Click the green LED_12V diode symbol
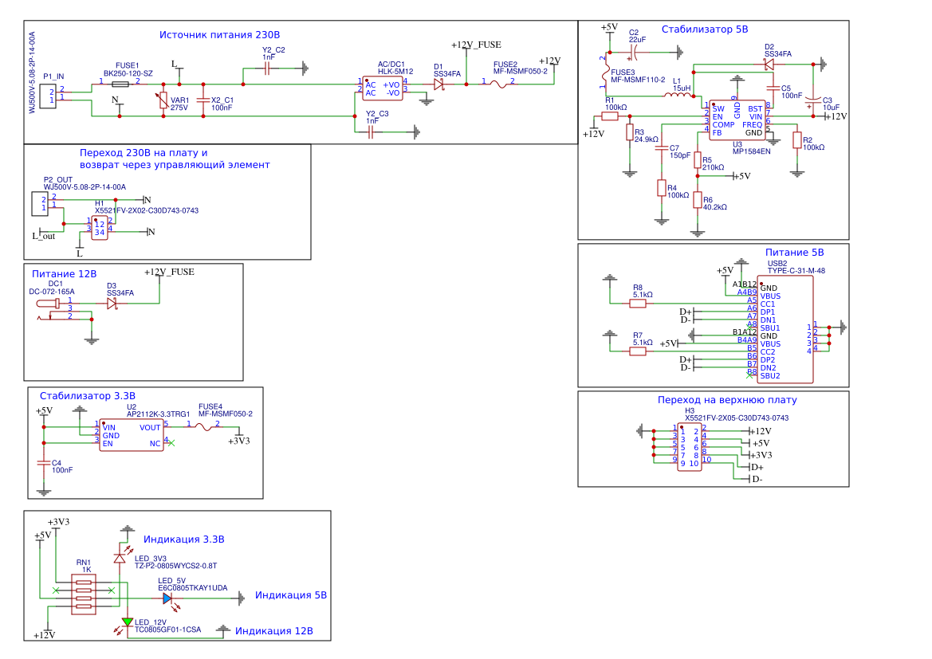The height and width of the screenshot is (659, 932). (128, 622)
